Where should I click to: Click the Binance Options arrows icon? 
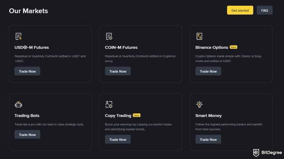(199, 36)
